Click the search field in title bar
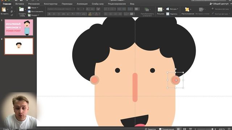The width and height of the screenshot is (232, 130). click(209, 0)
